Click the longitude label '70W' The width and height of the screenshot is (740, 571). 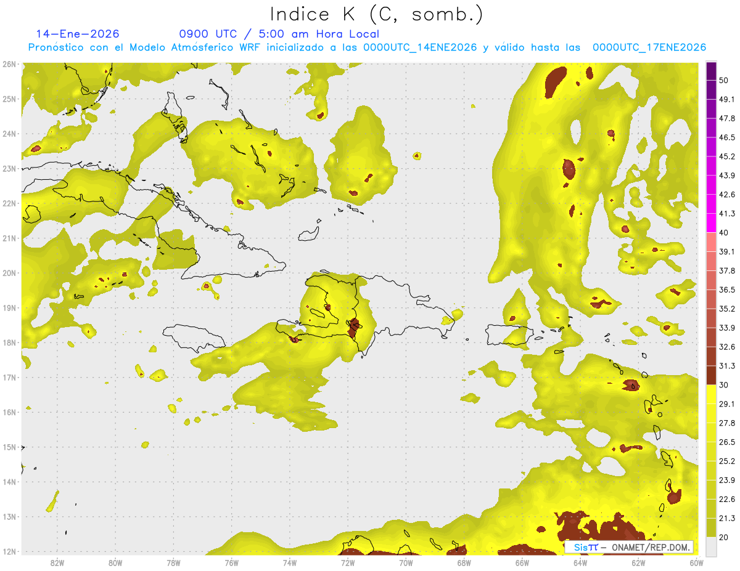(x=406, y=562)
